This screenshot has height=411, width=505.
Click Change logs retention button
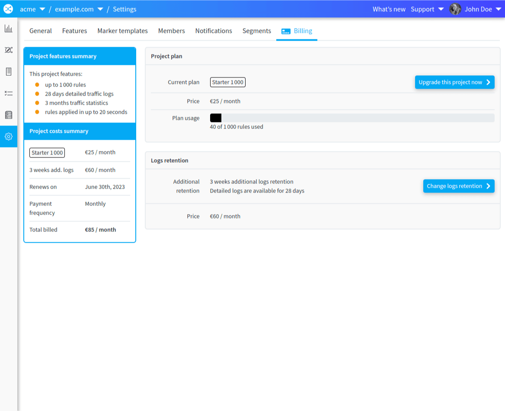point(459,186)
